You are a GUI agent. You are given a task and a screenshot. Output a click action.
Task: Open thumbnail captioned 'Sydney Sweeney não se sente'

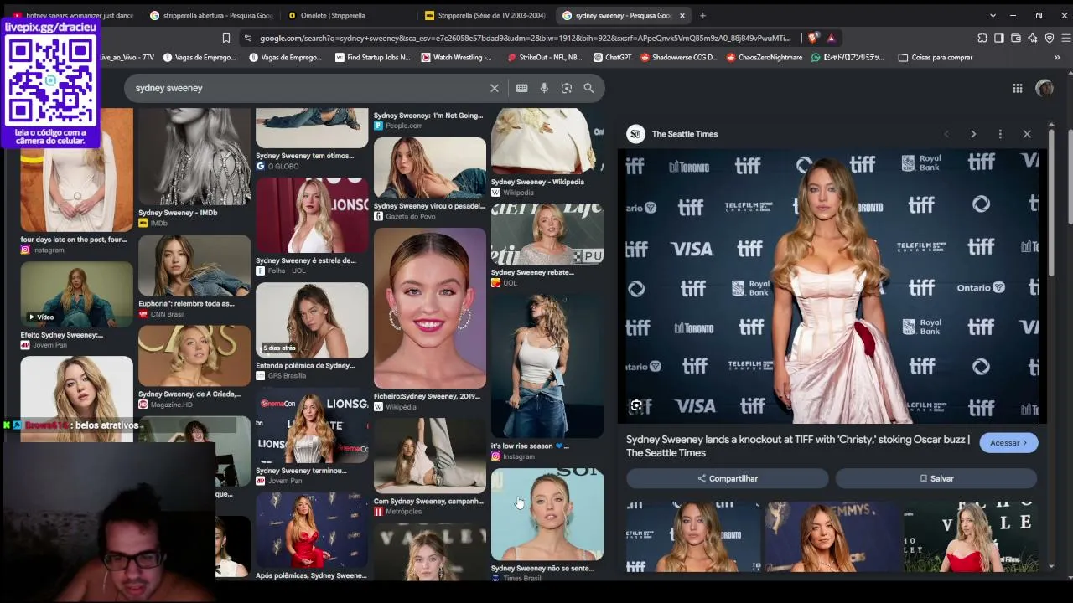547,514
